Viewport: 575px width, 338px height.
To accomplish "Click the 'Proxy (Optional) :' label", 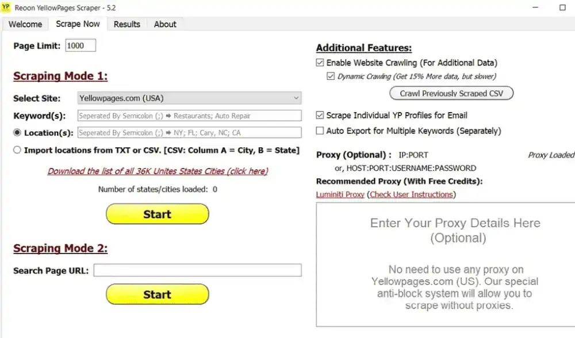I will click(x=354, y=155).
